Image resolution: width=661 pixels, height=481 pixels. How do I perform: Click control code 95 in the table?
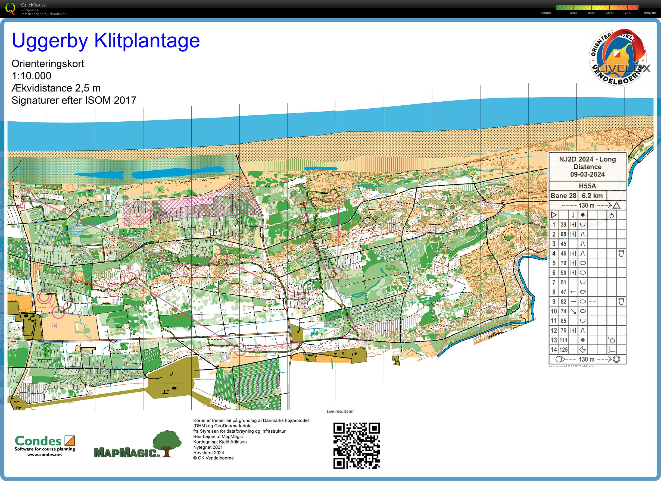pos(563,234)
